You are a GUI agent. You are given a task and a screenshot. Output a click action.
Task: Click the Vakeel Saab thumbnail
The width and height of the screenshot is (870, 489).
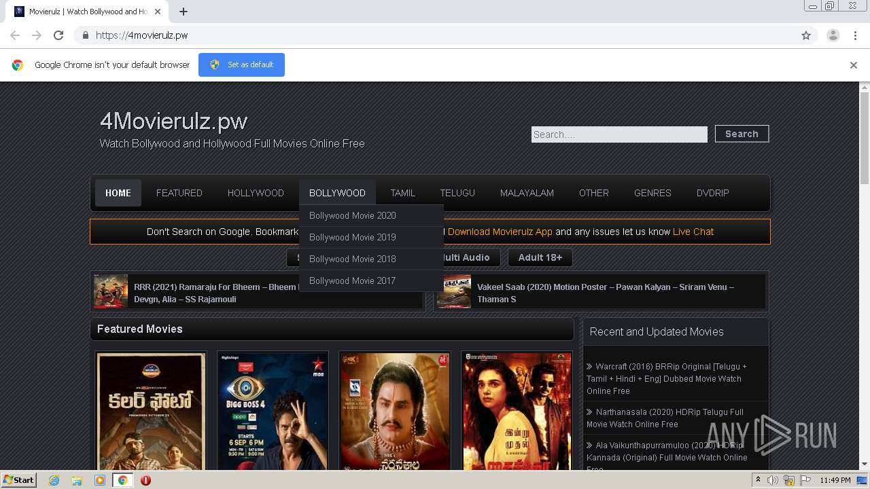pyautogui.click(x=454, y=291)
